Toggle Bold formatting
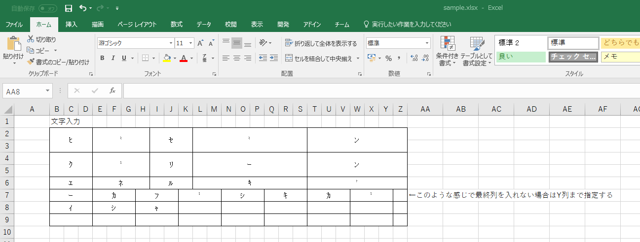The width and height of the screenshot is (640, 242). tap(102, 58)
